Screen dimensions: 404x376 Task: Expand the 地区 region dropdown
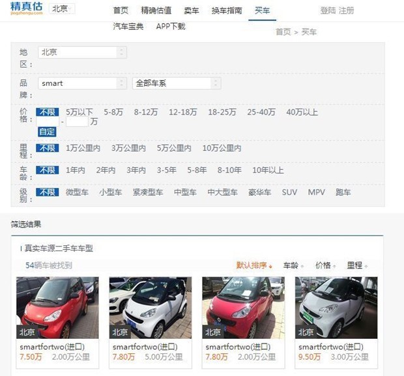[82, 52]
